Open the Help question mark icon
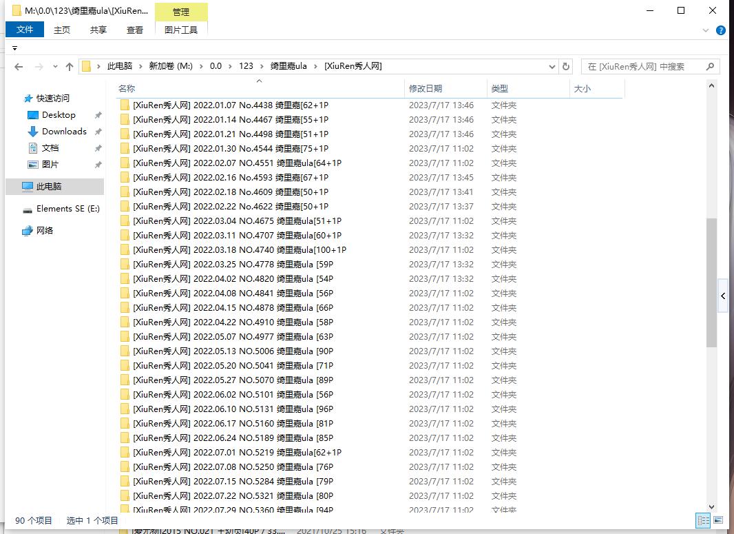 coord(720,30)
